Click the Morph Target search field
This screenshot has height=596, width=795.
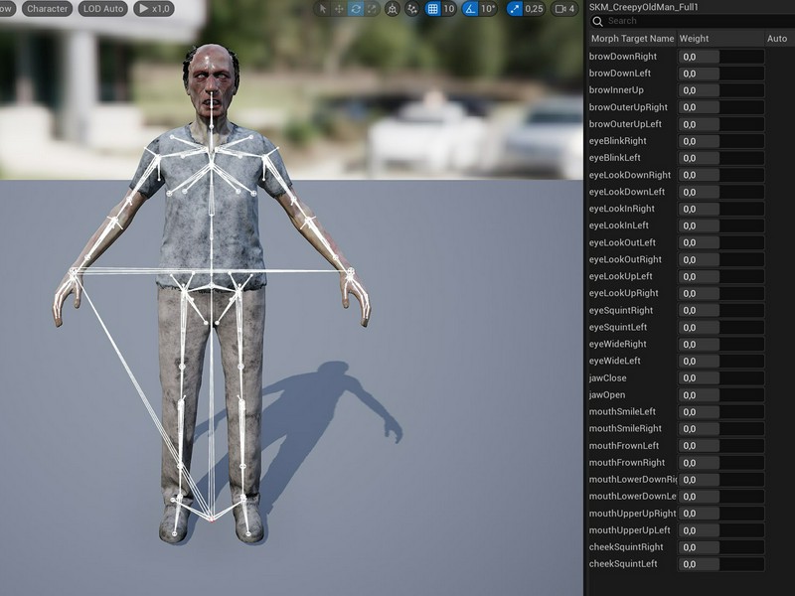[692, 21]
